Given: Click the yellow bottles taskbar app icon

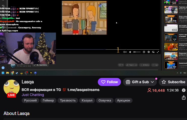Looking at the screenshot, I should 21,73.
